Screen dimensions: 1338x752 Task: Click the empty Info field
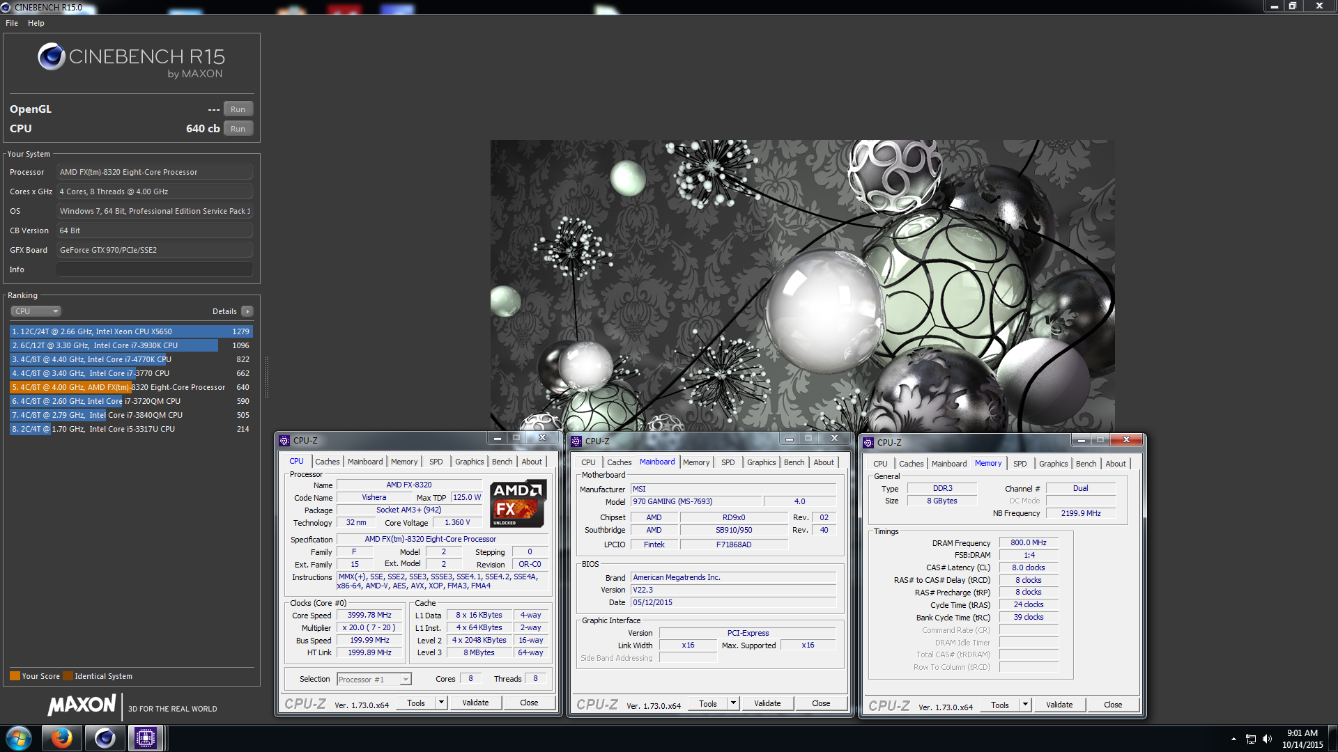coord(154,269)
